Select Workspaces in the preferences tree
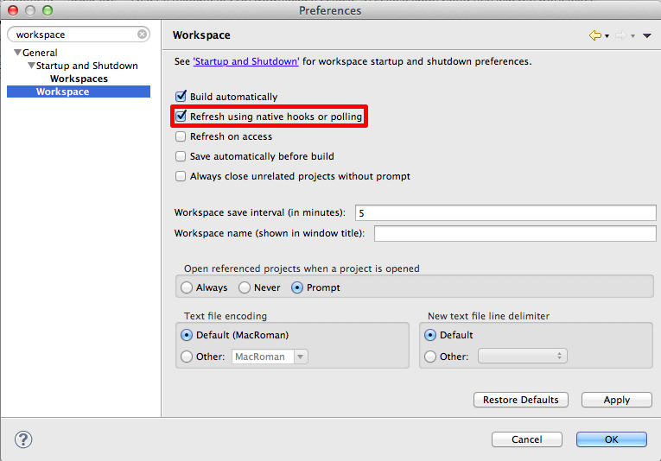 point(79,79)
